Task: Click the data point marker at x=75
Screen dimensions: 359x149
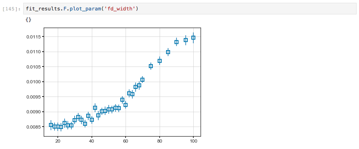Action: (x=151, y=66)
